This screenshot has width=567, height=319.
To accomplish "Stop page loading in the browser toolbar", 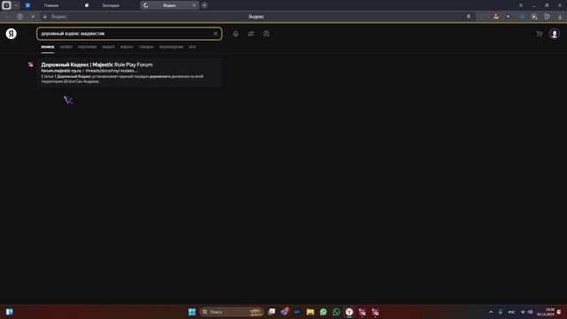I will pos(33,17).
